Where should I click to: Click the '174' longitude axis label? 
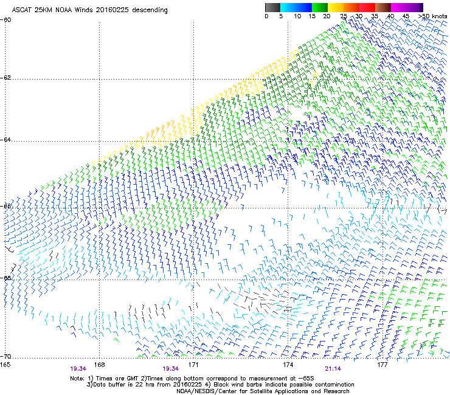point(288,365)
